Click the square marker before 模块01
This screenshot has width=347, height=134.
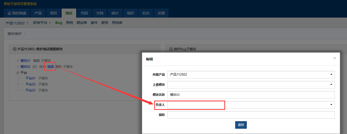(18, 61)
